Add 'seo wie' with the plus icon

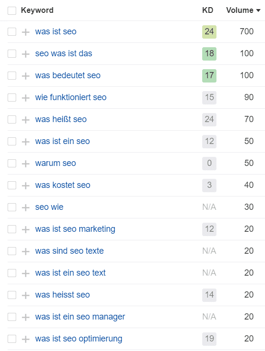coord(26,207)
